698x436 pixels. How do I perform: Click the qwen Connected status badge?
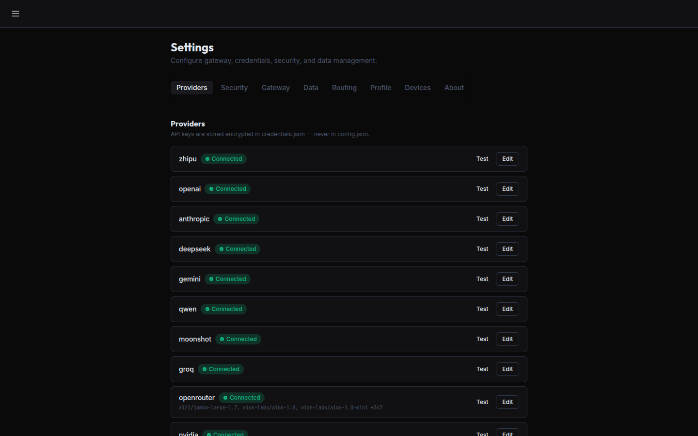pyautogui.click(x=223, y=309)
